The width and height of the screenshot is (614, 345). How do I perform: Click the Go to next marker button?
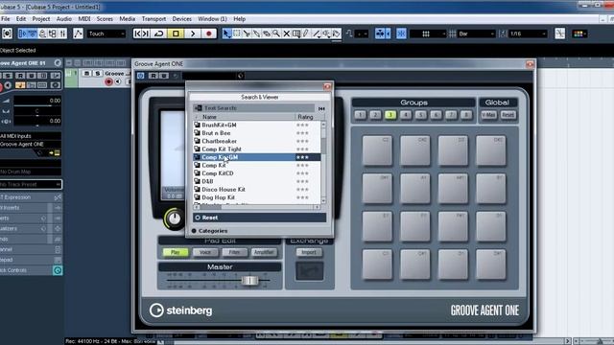point(145,34)
